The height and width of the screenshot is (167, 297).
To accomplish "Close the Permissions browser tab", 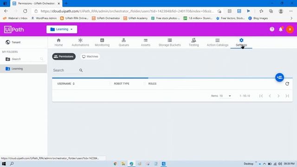I will click(59, 3).
